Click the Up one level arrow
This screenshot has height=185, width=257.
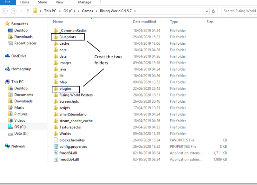click(x=28, y=11)
